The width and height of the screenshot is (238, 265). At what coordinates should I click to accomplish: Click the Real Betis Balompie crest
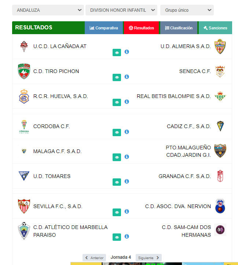220,97
